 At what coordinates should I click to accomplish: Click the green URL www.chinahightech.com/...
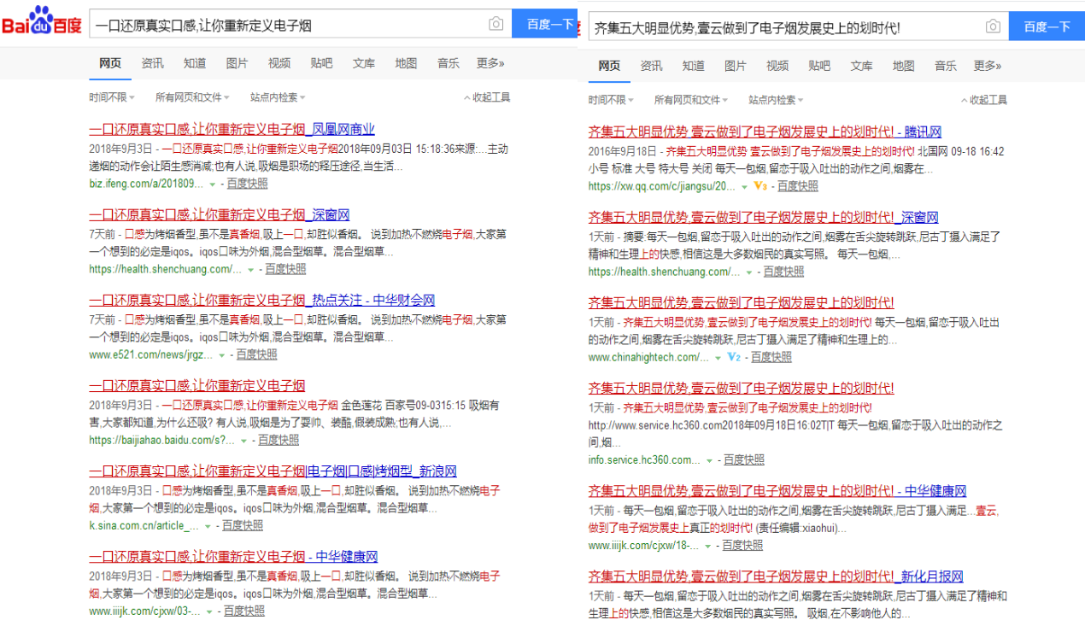(648, 357)
